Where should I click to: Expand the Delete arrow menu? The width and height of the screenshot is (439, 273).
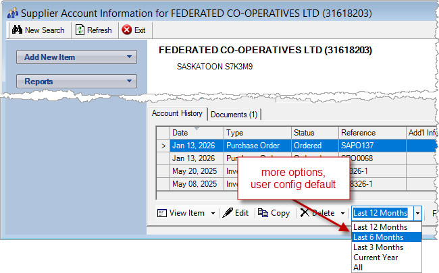[342, 214]
